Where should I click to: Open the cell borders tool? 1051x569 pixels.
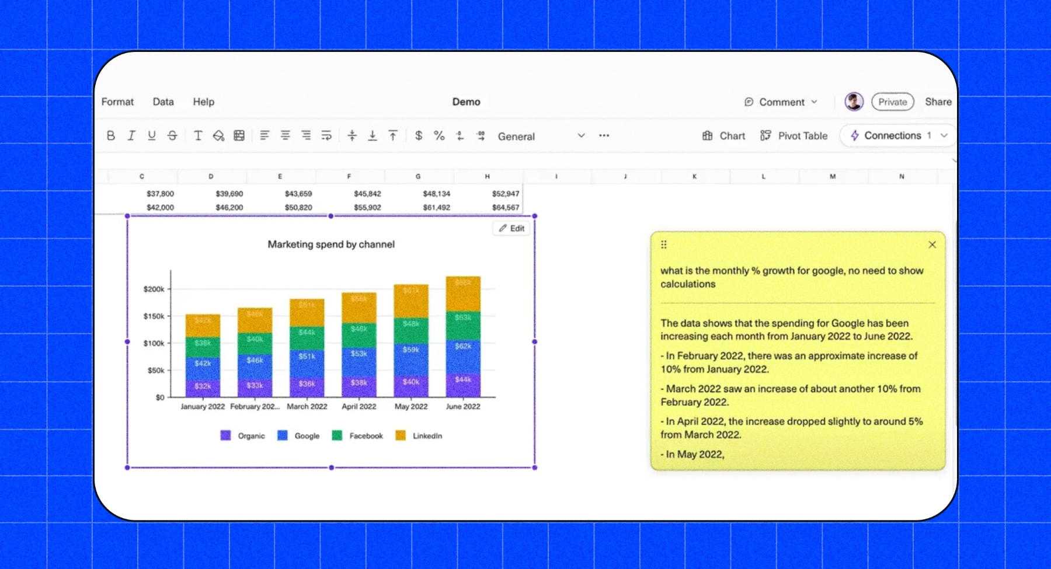[239, 136]
